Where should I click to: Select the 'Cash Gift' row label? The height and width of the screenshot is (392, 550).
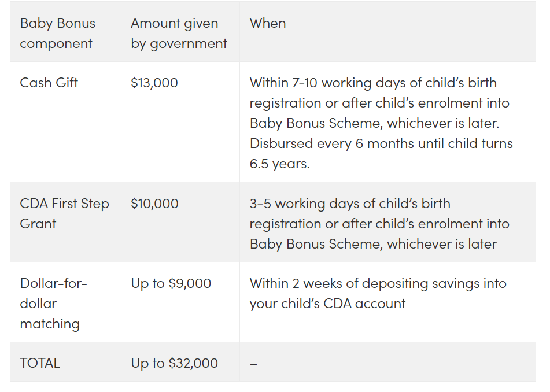point(49,83)
